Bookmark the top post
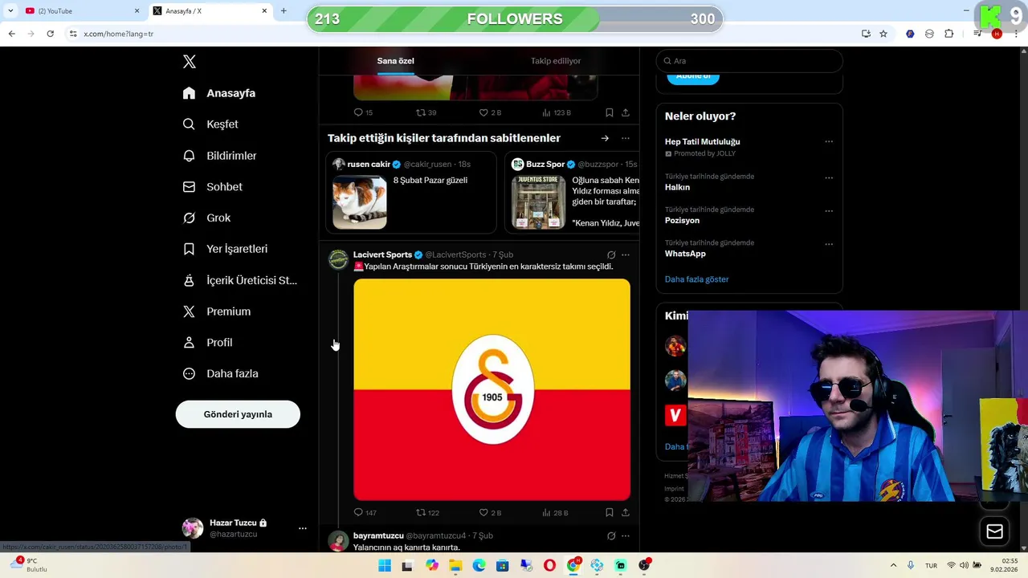 (x=609, y=112)
